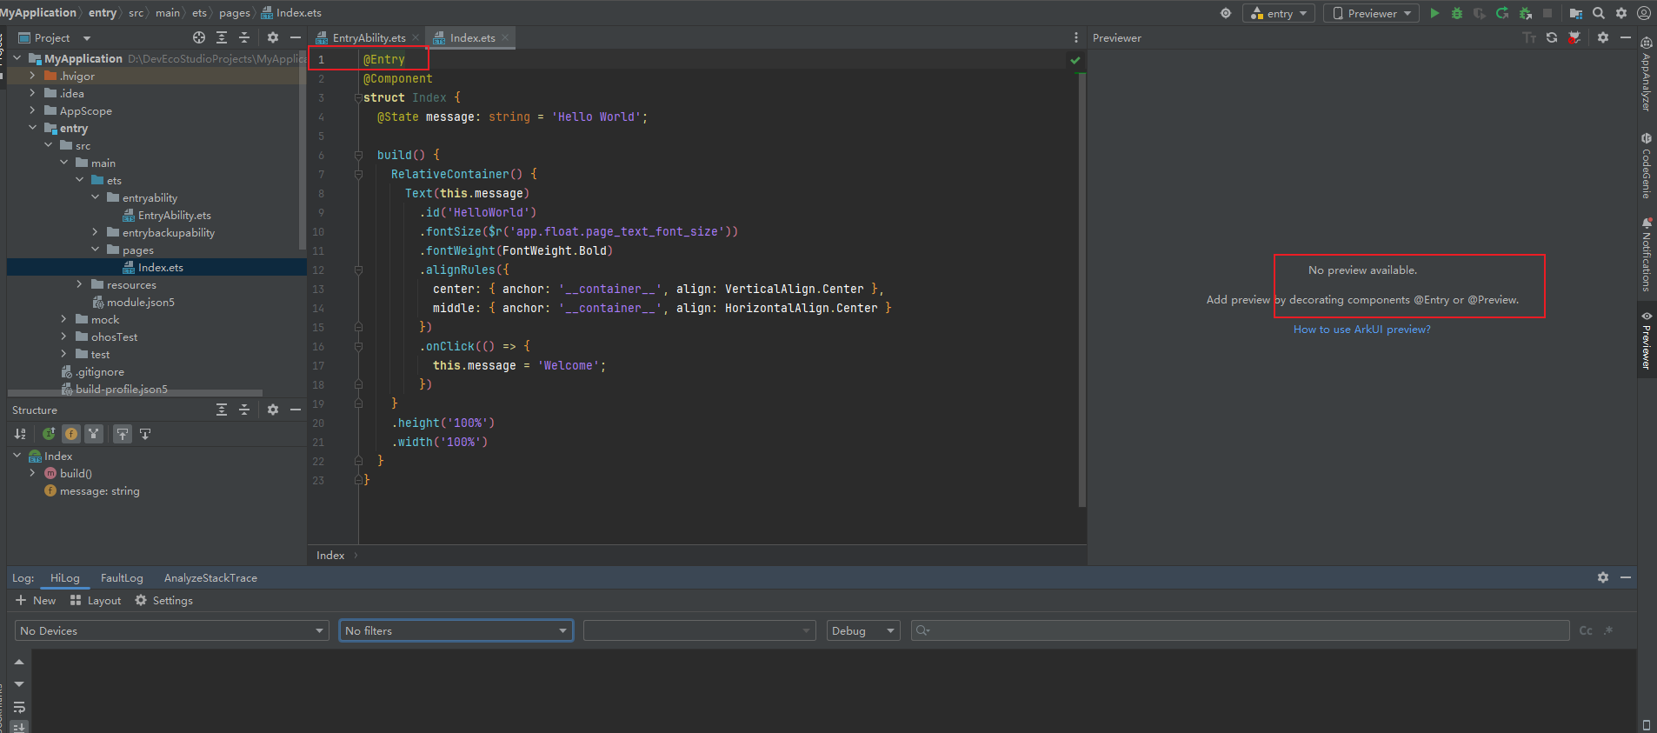Start debugging with the green bug icon

point(1457,13)
